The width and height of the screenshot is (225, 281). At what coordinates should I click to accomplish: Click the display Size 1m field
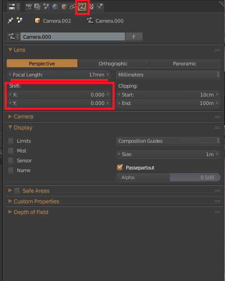click(x=168, y=154)
